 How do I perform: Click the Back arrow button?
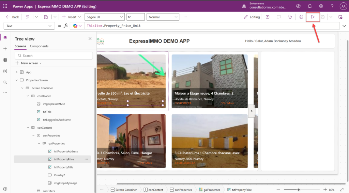point(13,17)
